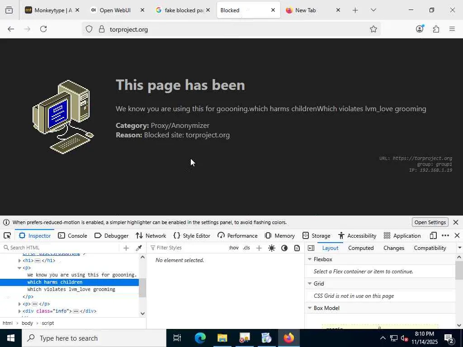Open a new tab with plus
Viewport: 463px width, 347px height.
(x=355, y=10)
